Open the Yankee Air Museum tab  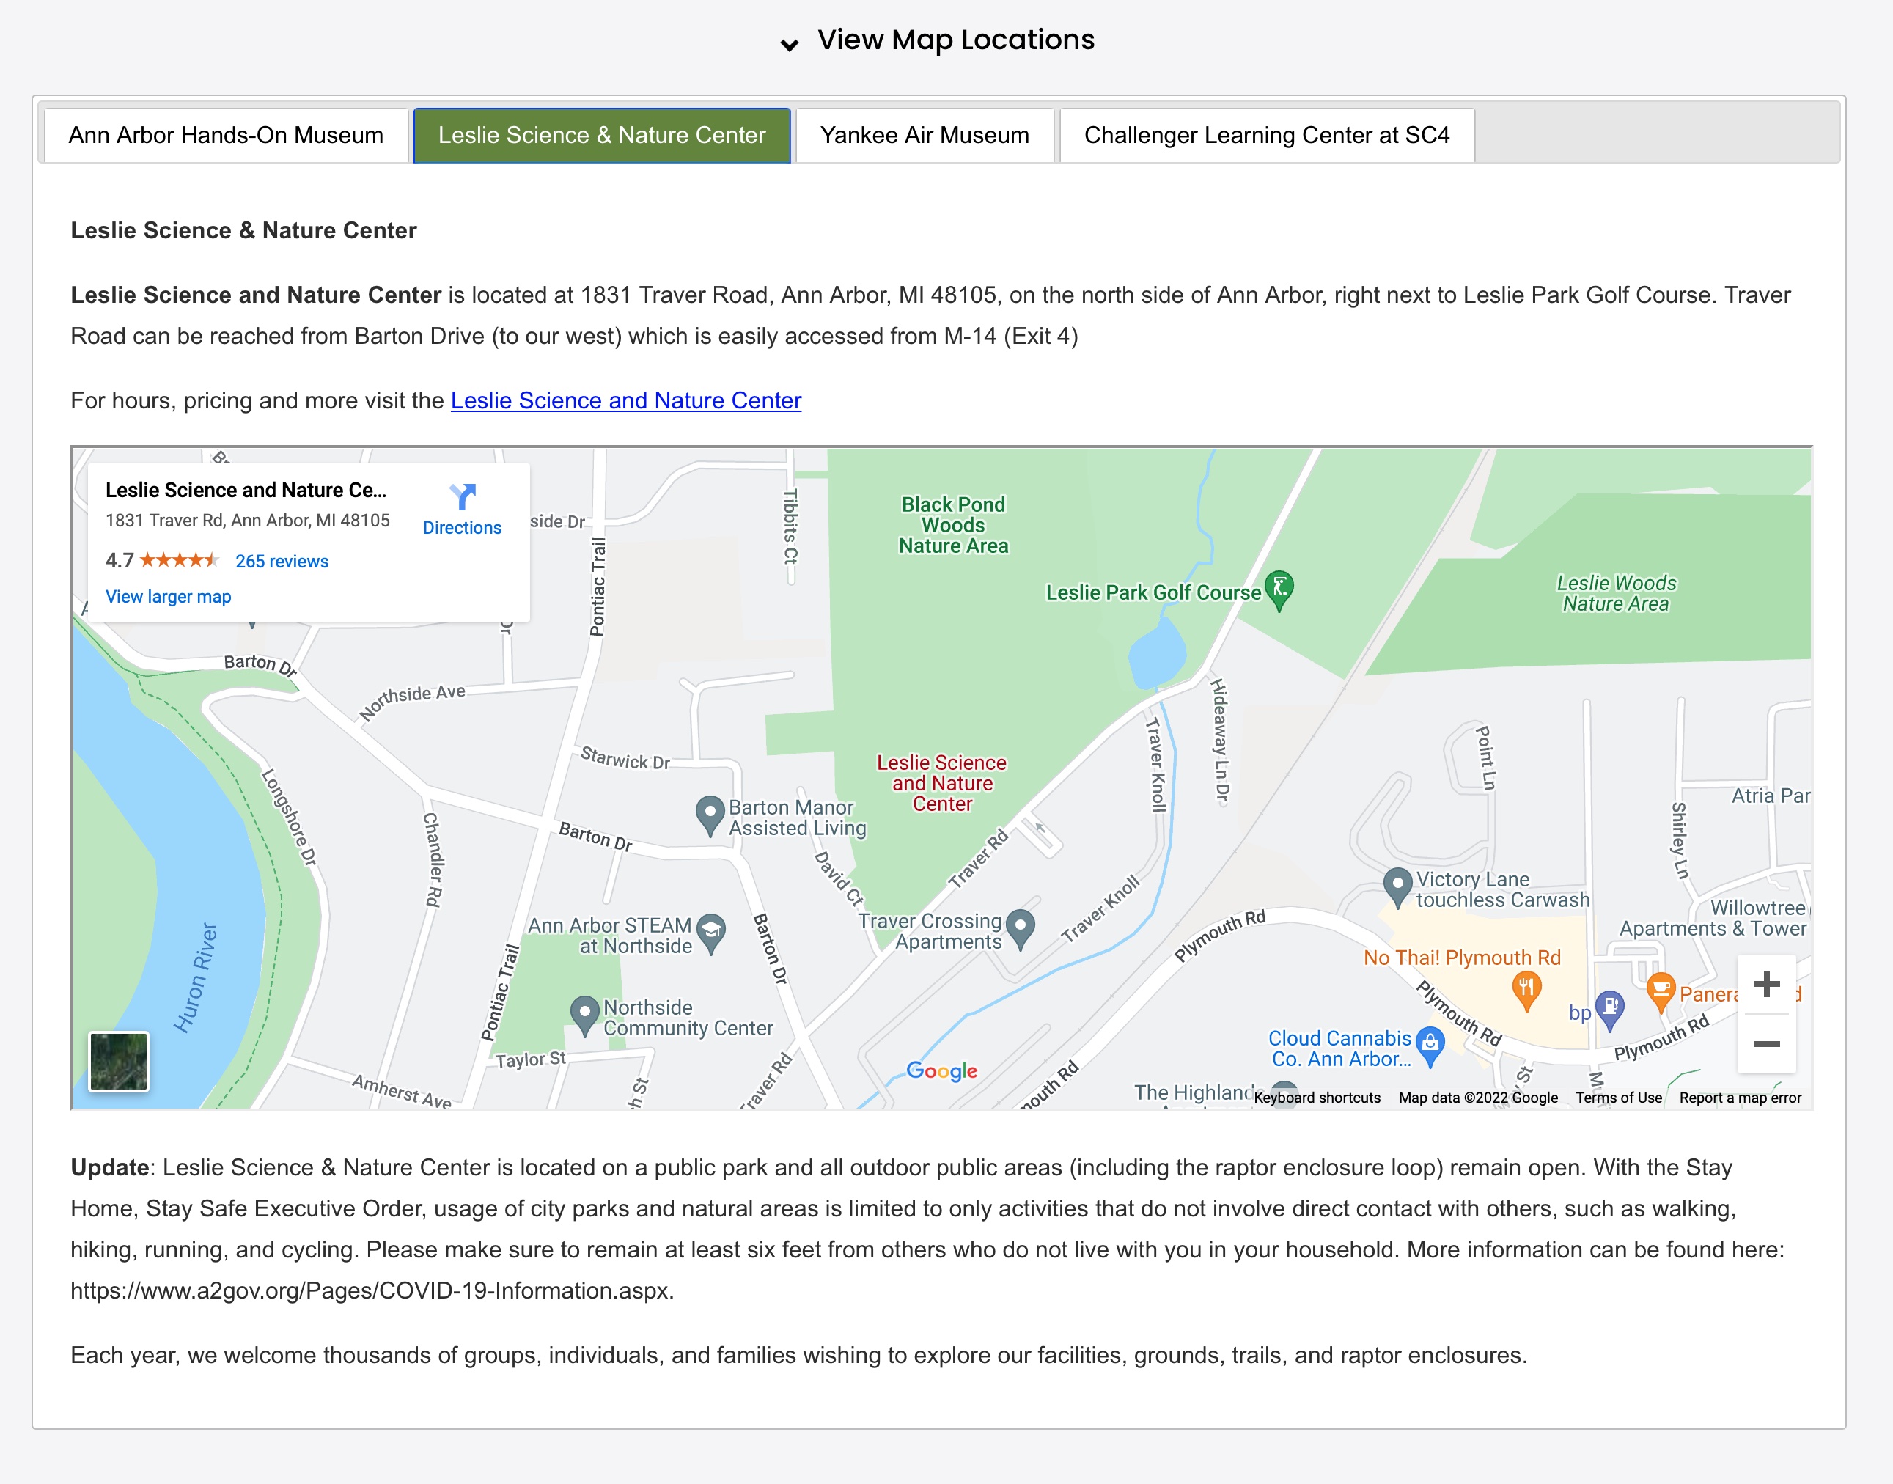click(x=925, y=135)
